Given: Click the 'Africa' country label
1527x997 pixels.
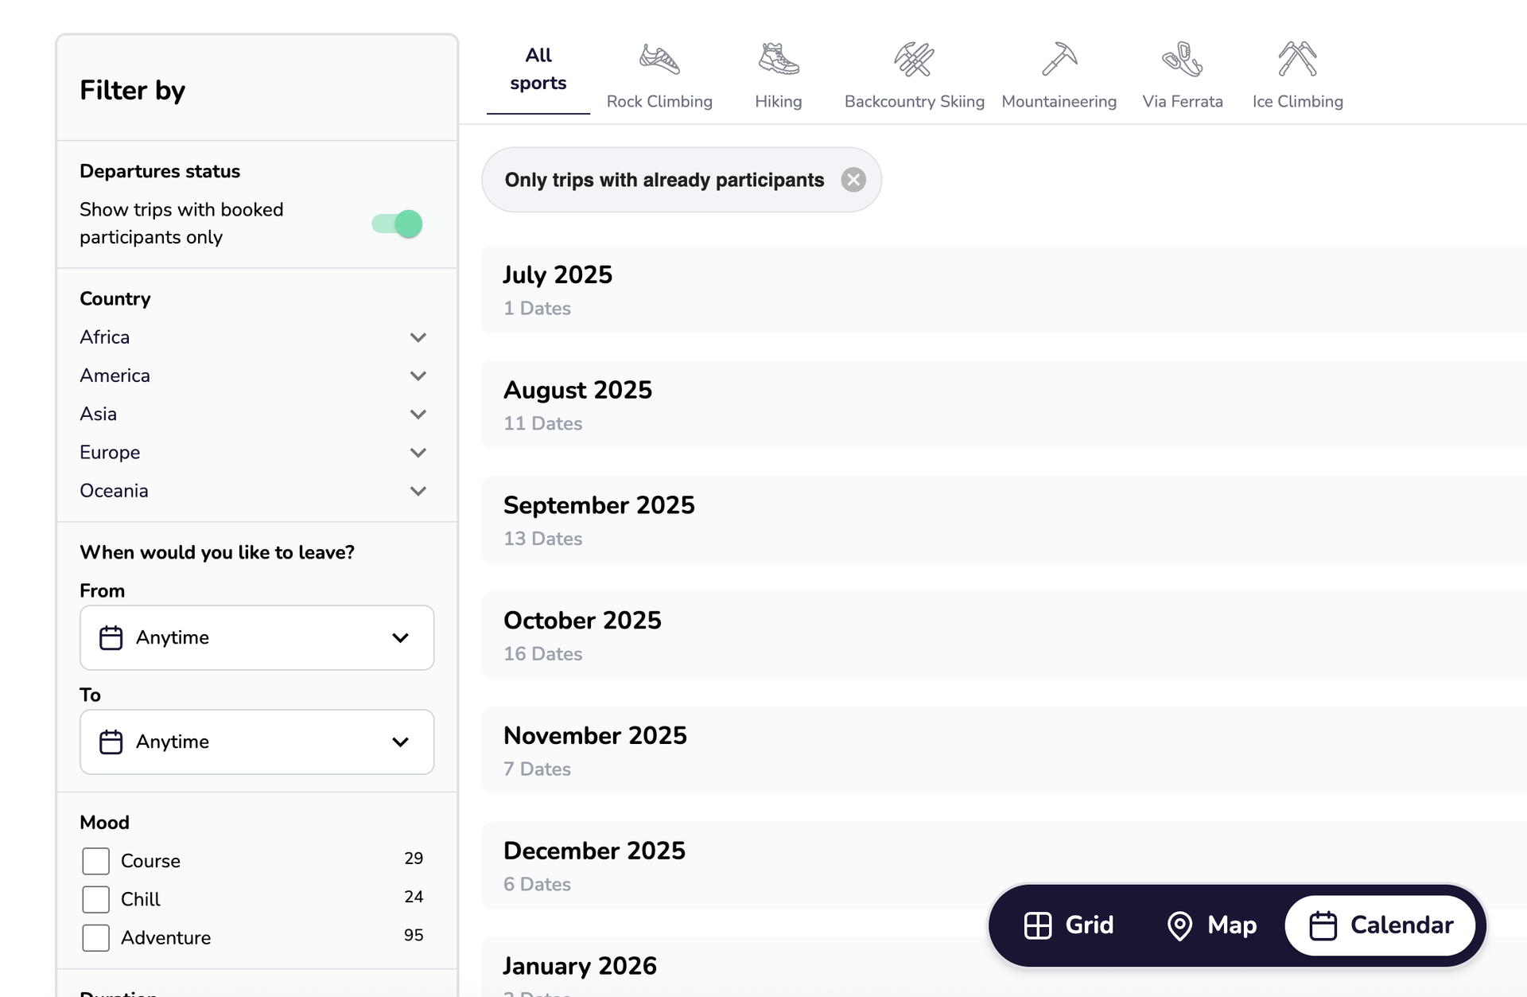Looking at the screenshot, I should [104, 337].
